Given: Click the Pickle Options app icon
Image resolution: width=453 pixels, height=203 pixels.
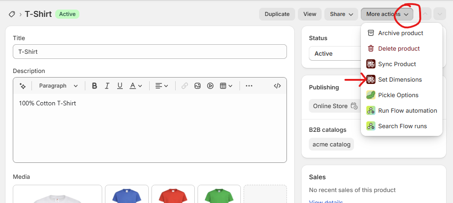Looking at the screenshot, I should point(371,95).
